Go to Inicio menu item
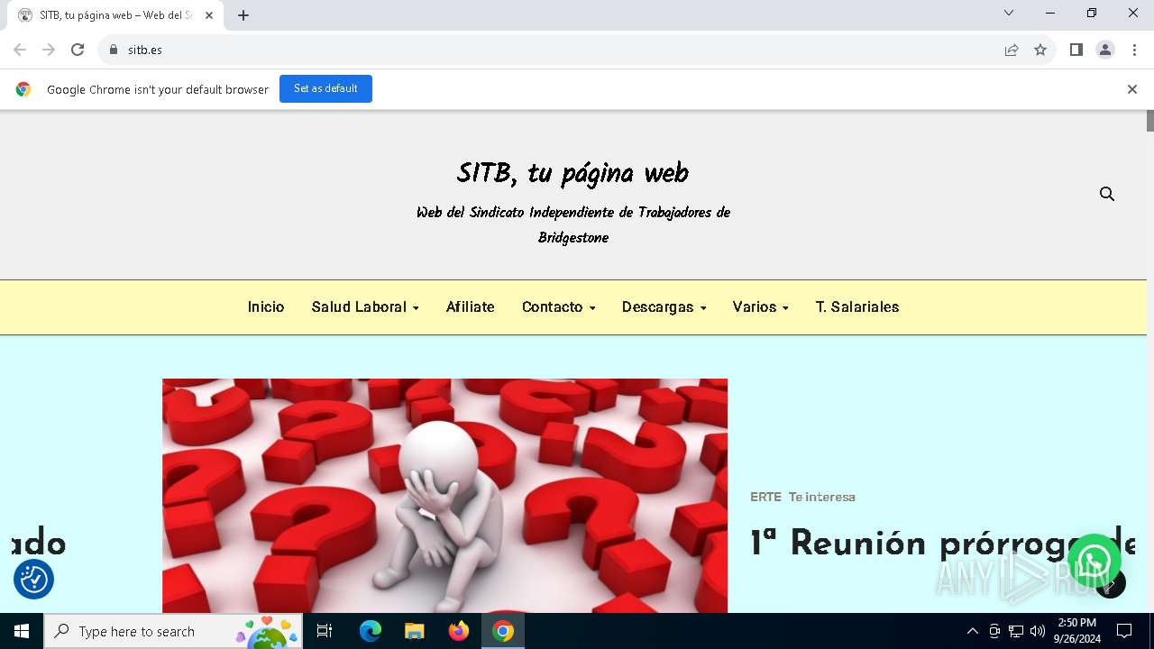Image resolution: width=1154 pixels, height=649 pixels. [266, 307]
